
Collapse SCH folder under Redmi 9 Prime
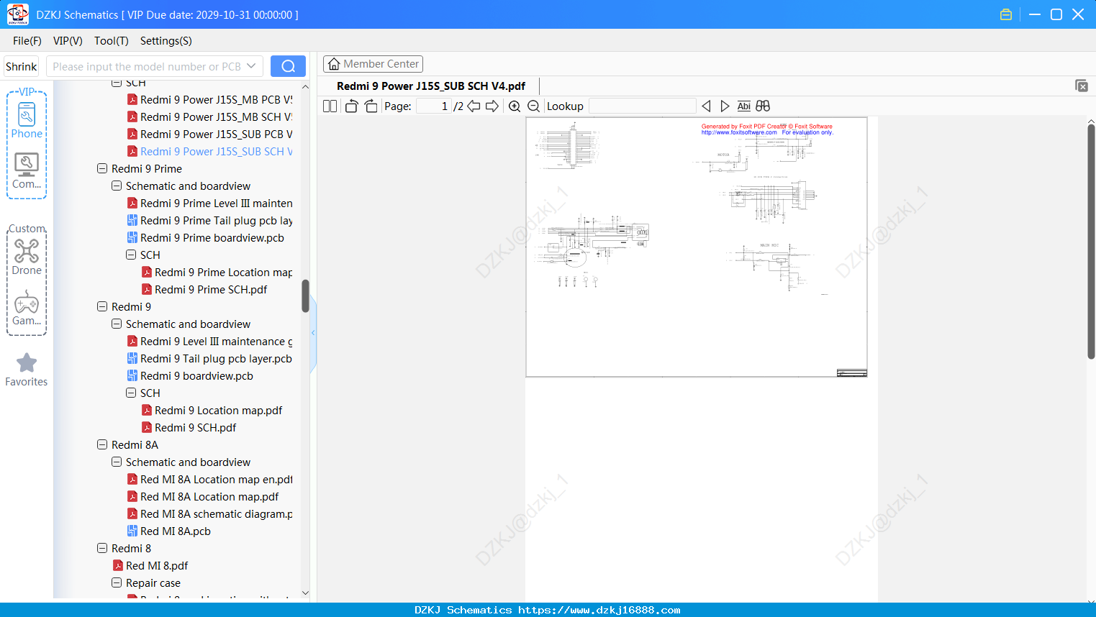tap(131, 255)
